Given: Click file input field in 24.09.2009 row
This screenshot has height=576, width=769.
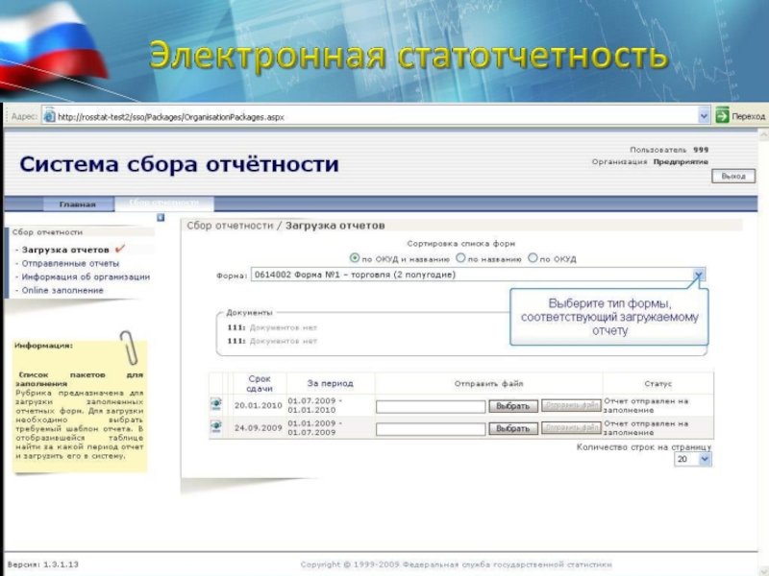Looking at the screenshot, I should [x=431, y=429].
